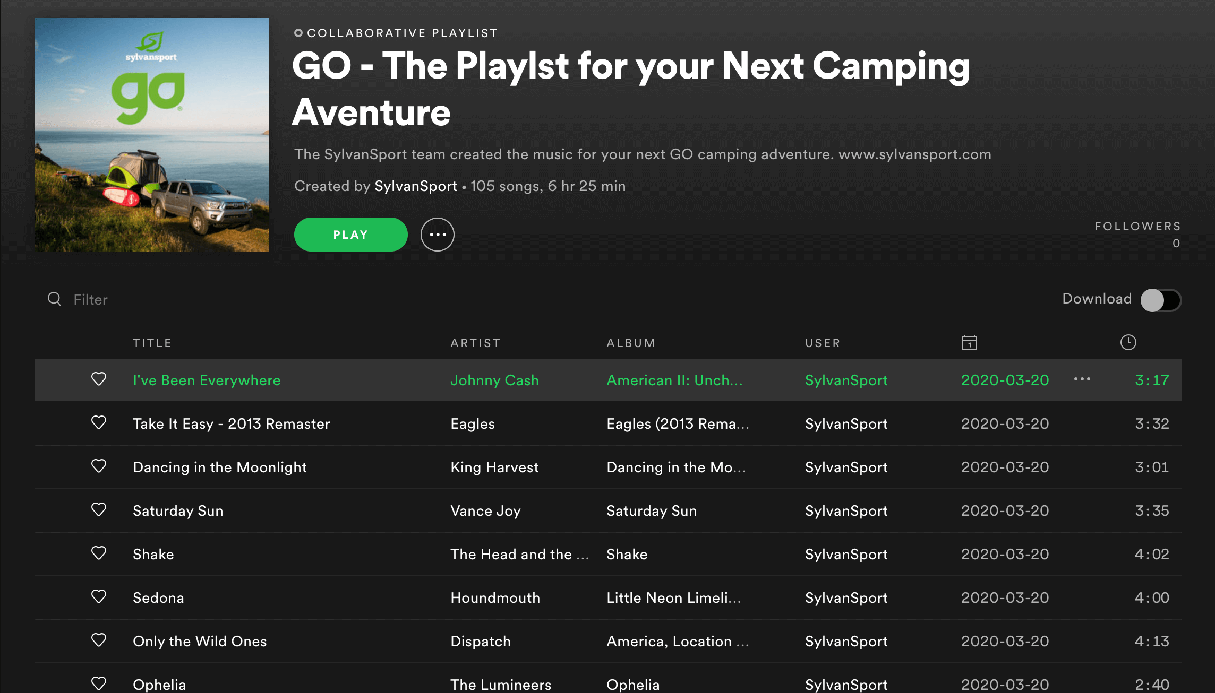Sort by the ARTIST column header
This screenshot has height=693, width=1215.
pos(475,343)
